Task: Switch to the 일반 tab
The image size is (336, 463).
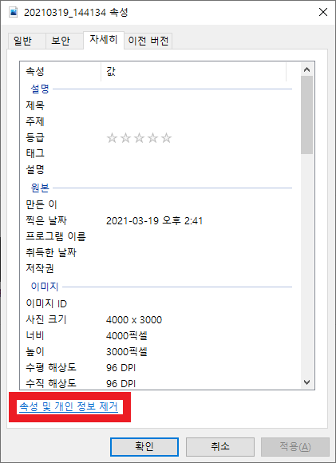Action: (x=26, y=41)
